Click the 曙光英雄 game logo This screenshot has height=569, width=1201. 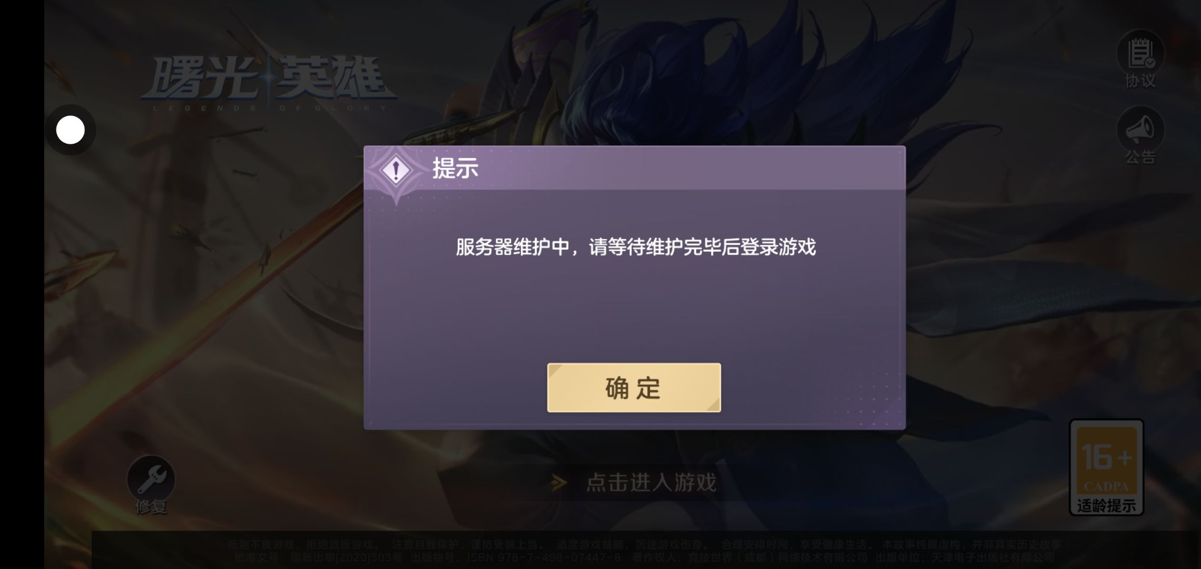pyautogui.click(x=269, y=78)
